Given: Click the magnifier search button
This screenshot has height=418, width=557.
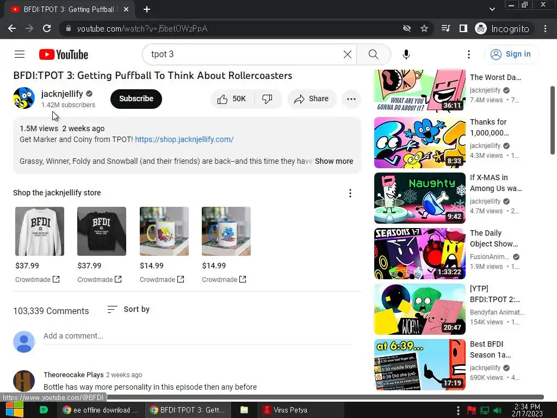Looking at the screenshot, I should click(373, 54).
